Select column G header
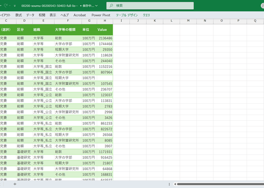The image size is (264, 188). 89,21
